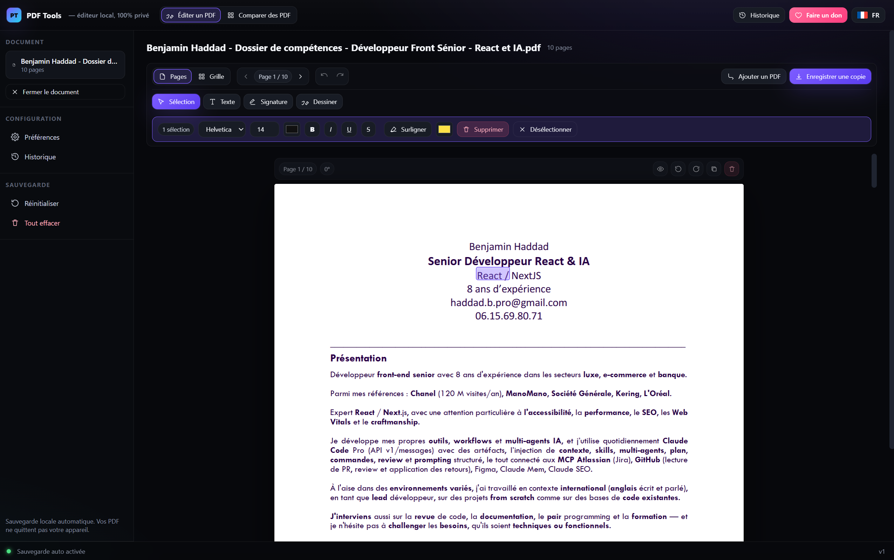894x560 pixels.
Task: Click the PT logo icon
Action: pos(14,15)
